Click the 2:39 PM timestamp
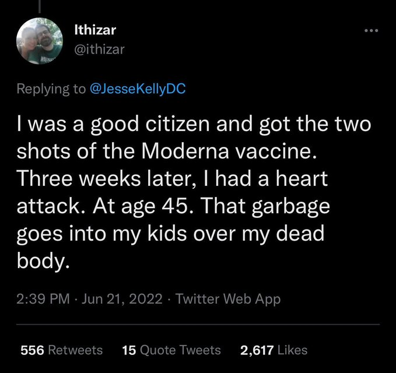The height and width of the screenshot is (373, 396). click(x=45, y=300)
